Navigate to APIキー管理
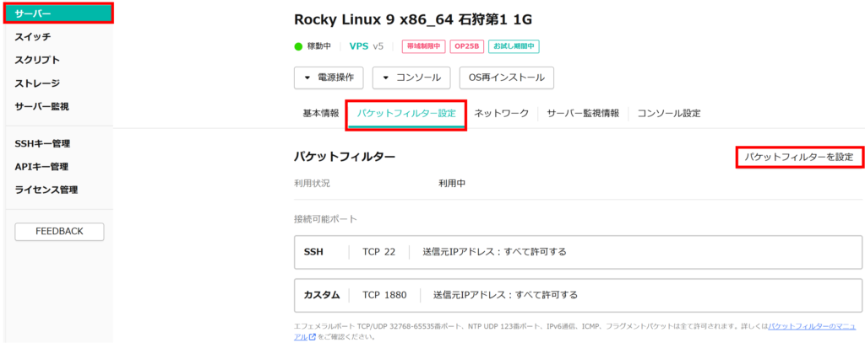The image size is (865, 343). click(41, 167)
